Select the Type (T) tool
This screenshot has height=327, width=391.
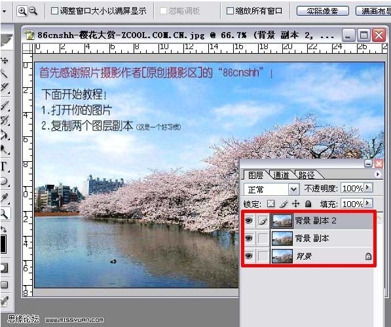pos(4,166)
